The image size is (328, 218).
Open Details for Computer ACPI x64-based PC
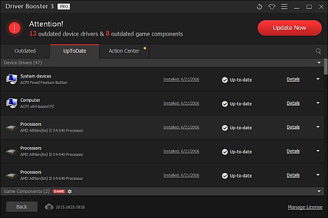[293, 103]
